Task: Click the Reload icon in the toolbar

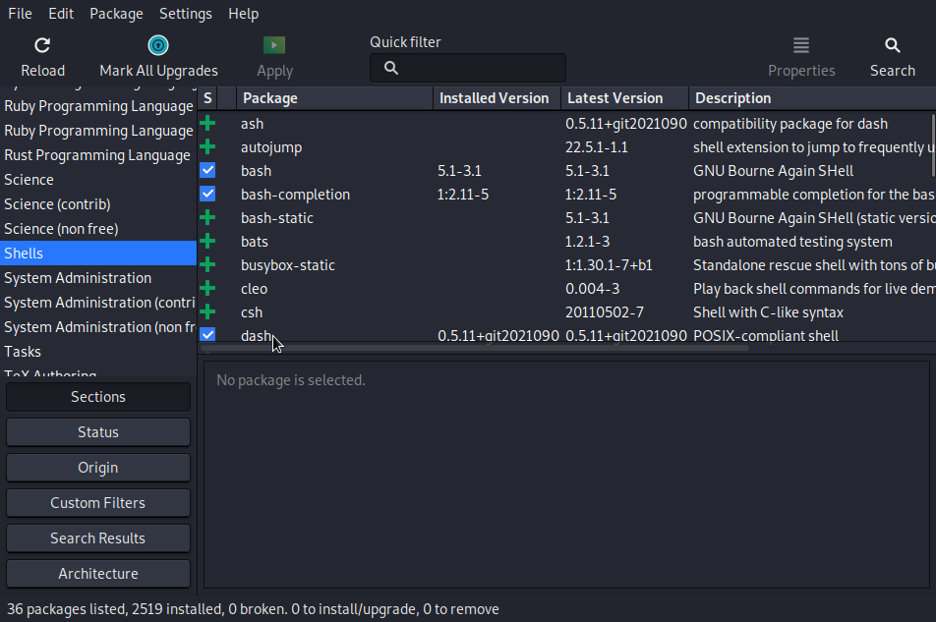Action: (42, 44)
